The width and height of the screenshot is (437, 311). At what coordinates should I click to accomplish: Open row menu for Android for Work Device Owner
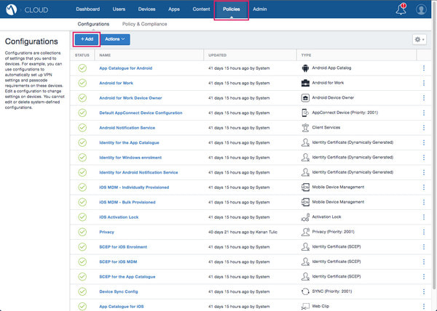[x=424, y=98]
